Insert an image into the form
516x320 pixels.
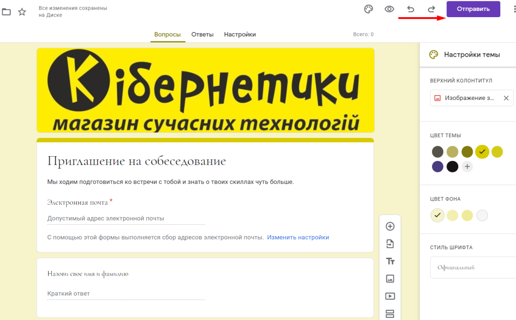tap(390, 279)
